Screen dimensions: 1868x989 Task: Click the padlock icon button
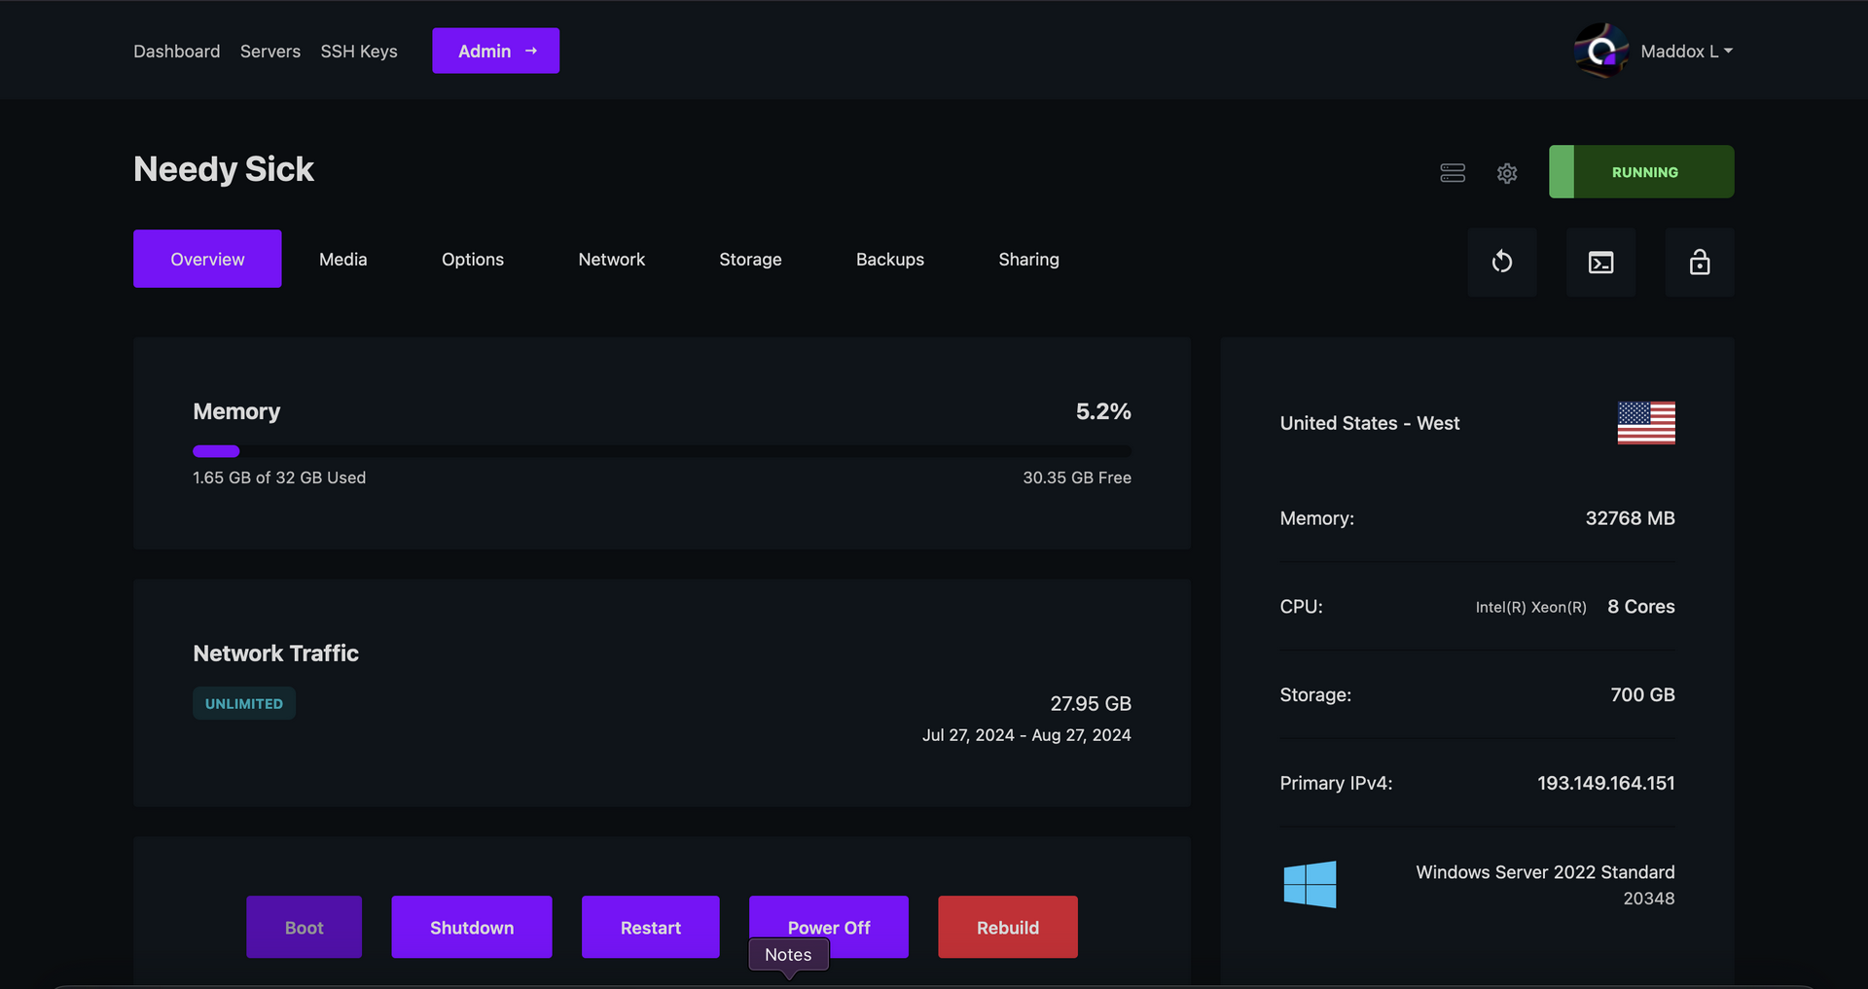click(1699, 262)
